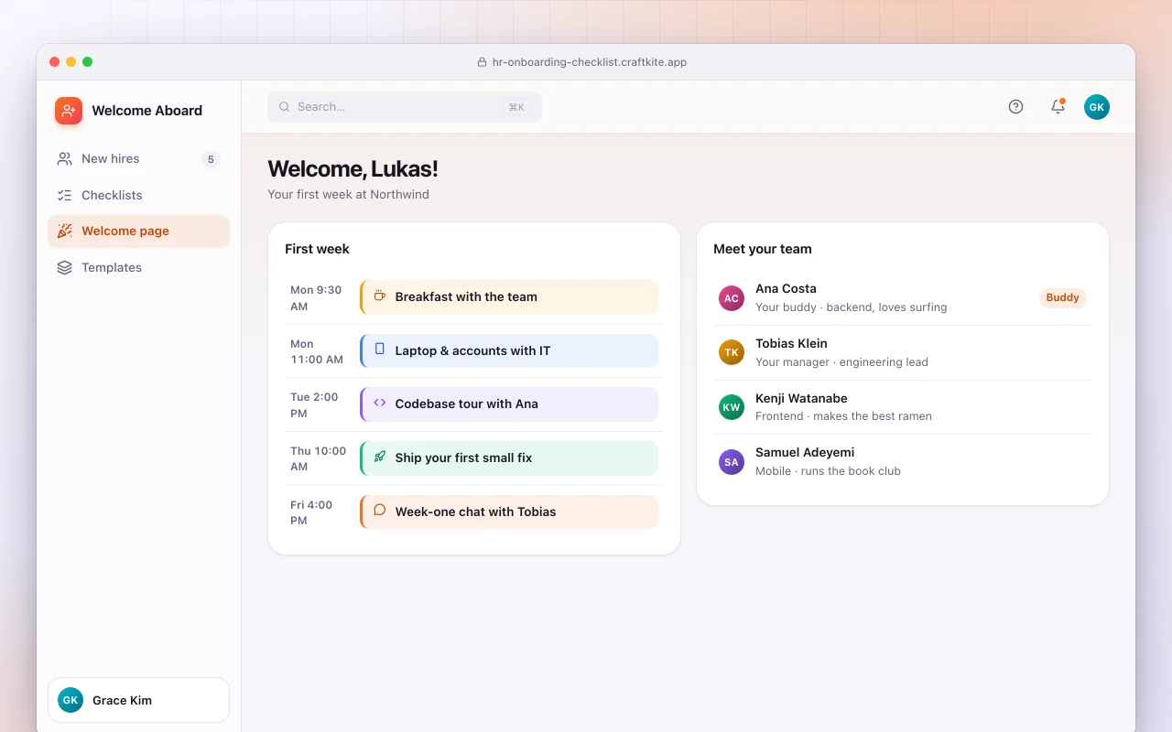The image size is (1172, 732).
Task: Click the SA avatar for Samuel Adeyemi
Action: point(732,462)
